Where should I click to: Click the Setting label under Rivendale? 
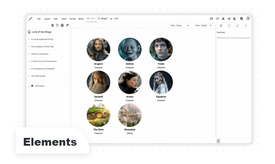coord(130,133)
